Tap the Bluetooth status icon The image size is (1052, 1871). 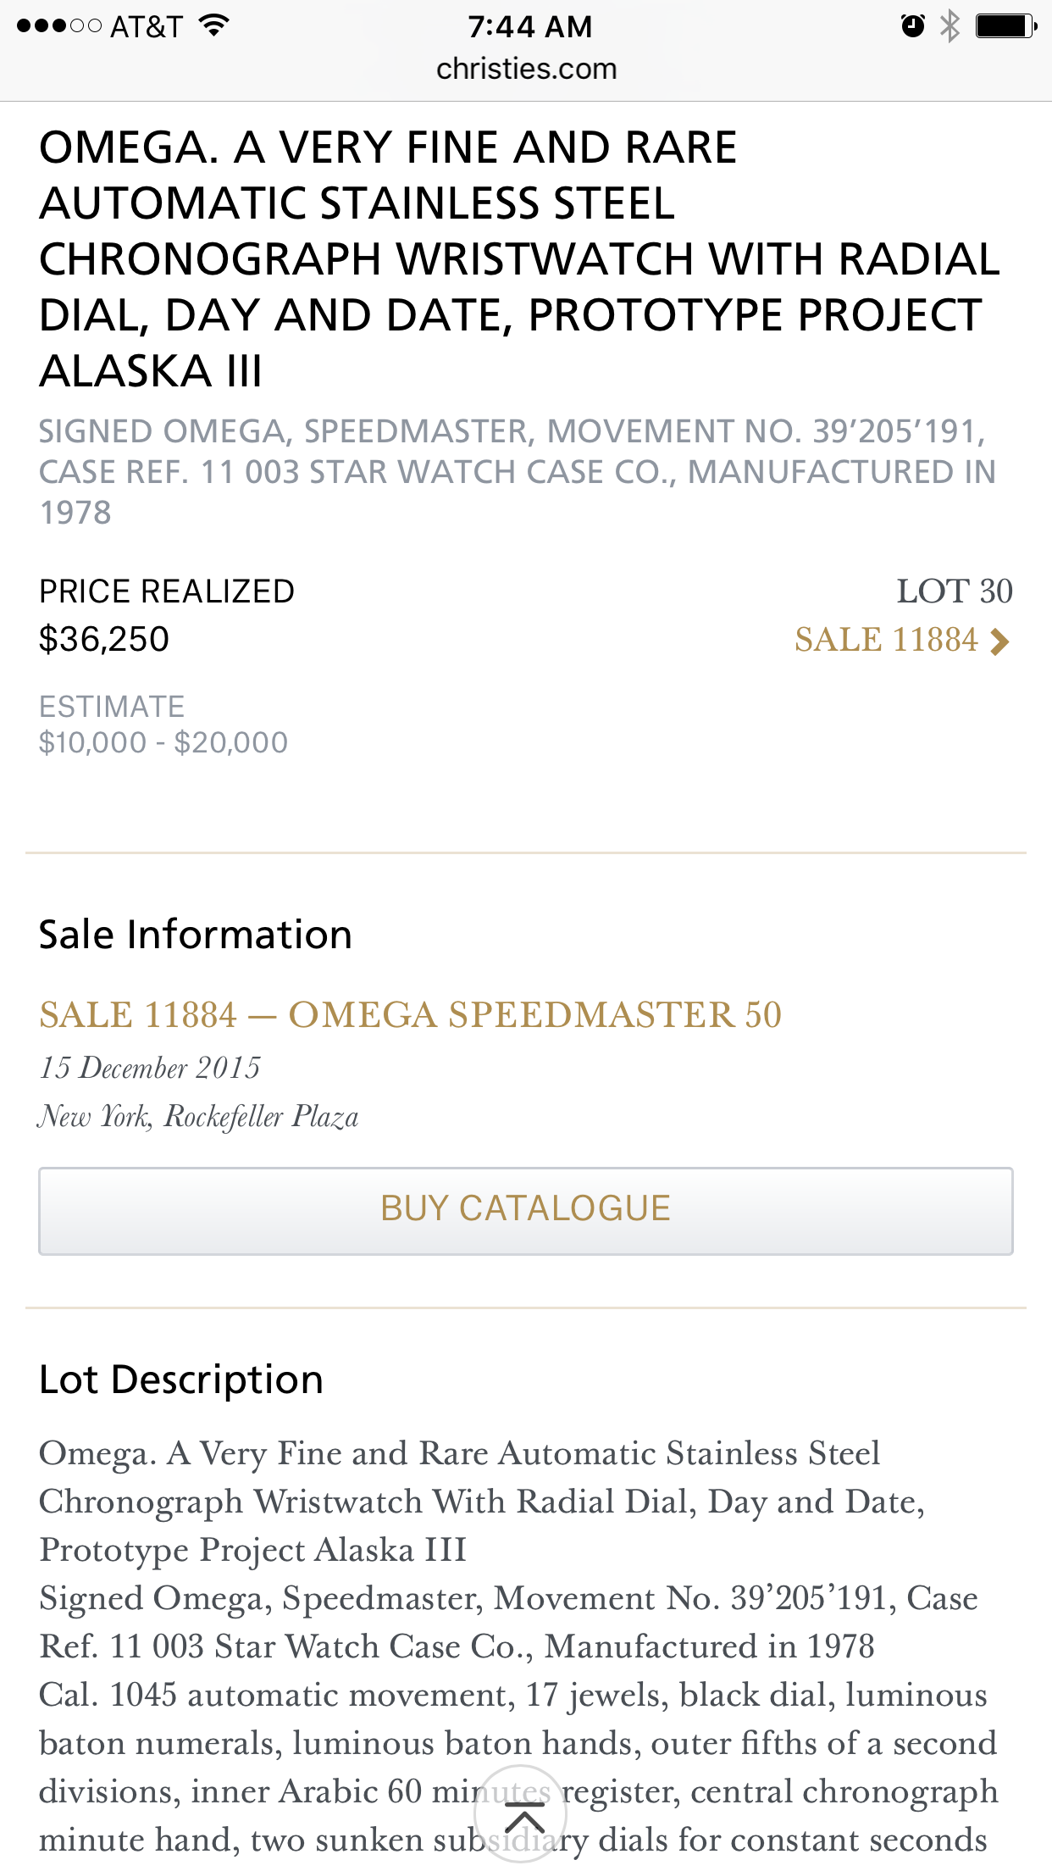click(x=950, y=26)
